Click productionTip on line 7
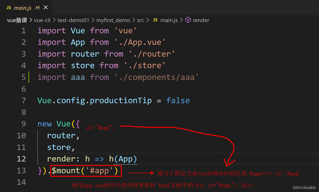Screen dimensions: 319x192 121,100
